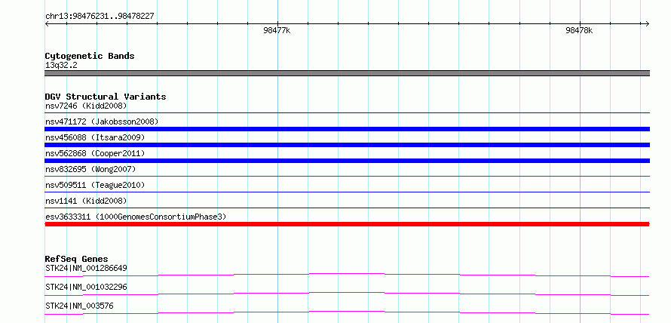The width and height of the screenshot is (671, 323).
Task: Click STK24|NM_003576 transcript label
Action: pos(79,306)
